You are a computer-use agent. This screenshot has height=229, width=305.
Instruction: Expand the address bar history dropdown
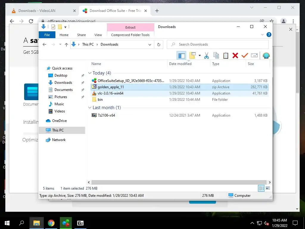pyautogui.click(x=150, y=45)
